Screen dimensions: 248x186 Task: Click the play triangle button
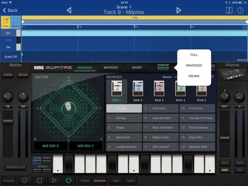click(54, 181)
